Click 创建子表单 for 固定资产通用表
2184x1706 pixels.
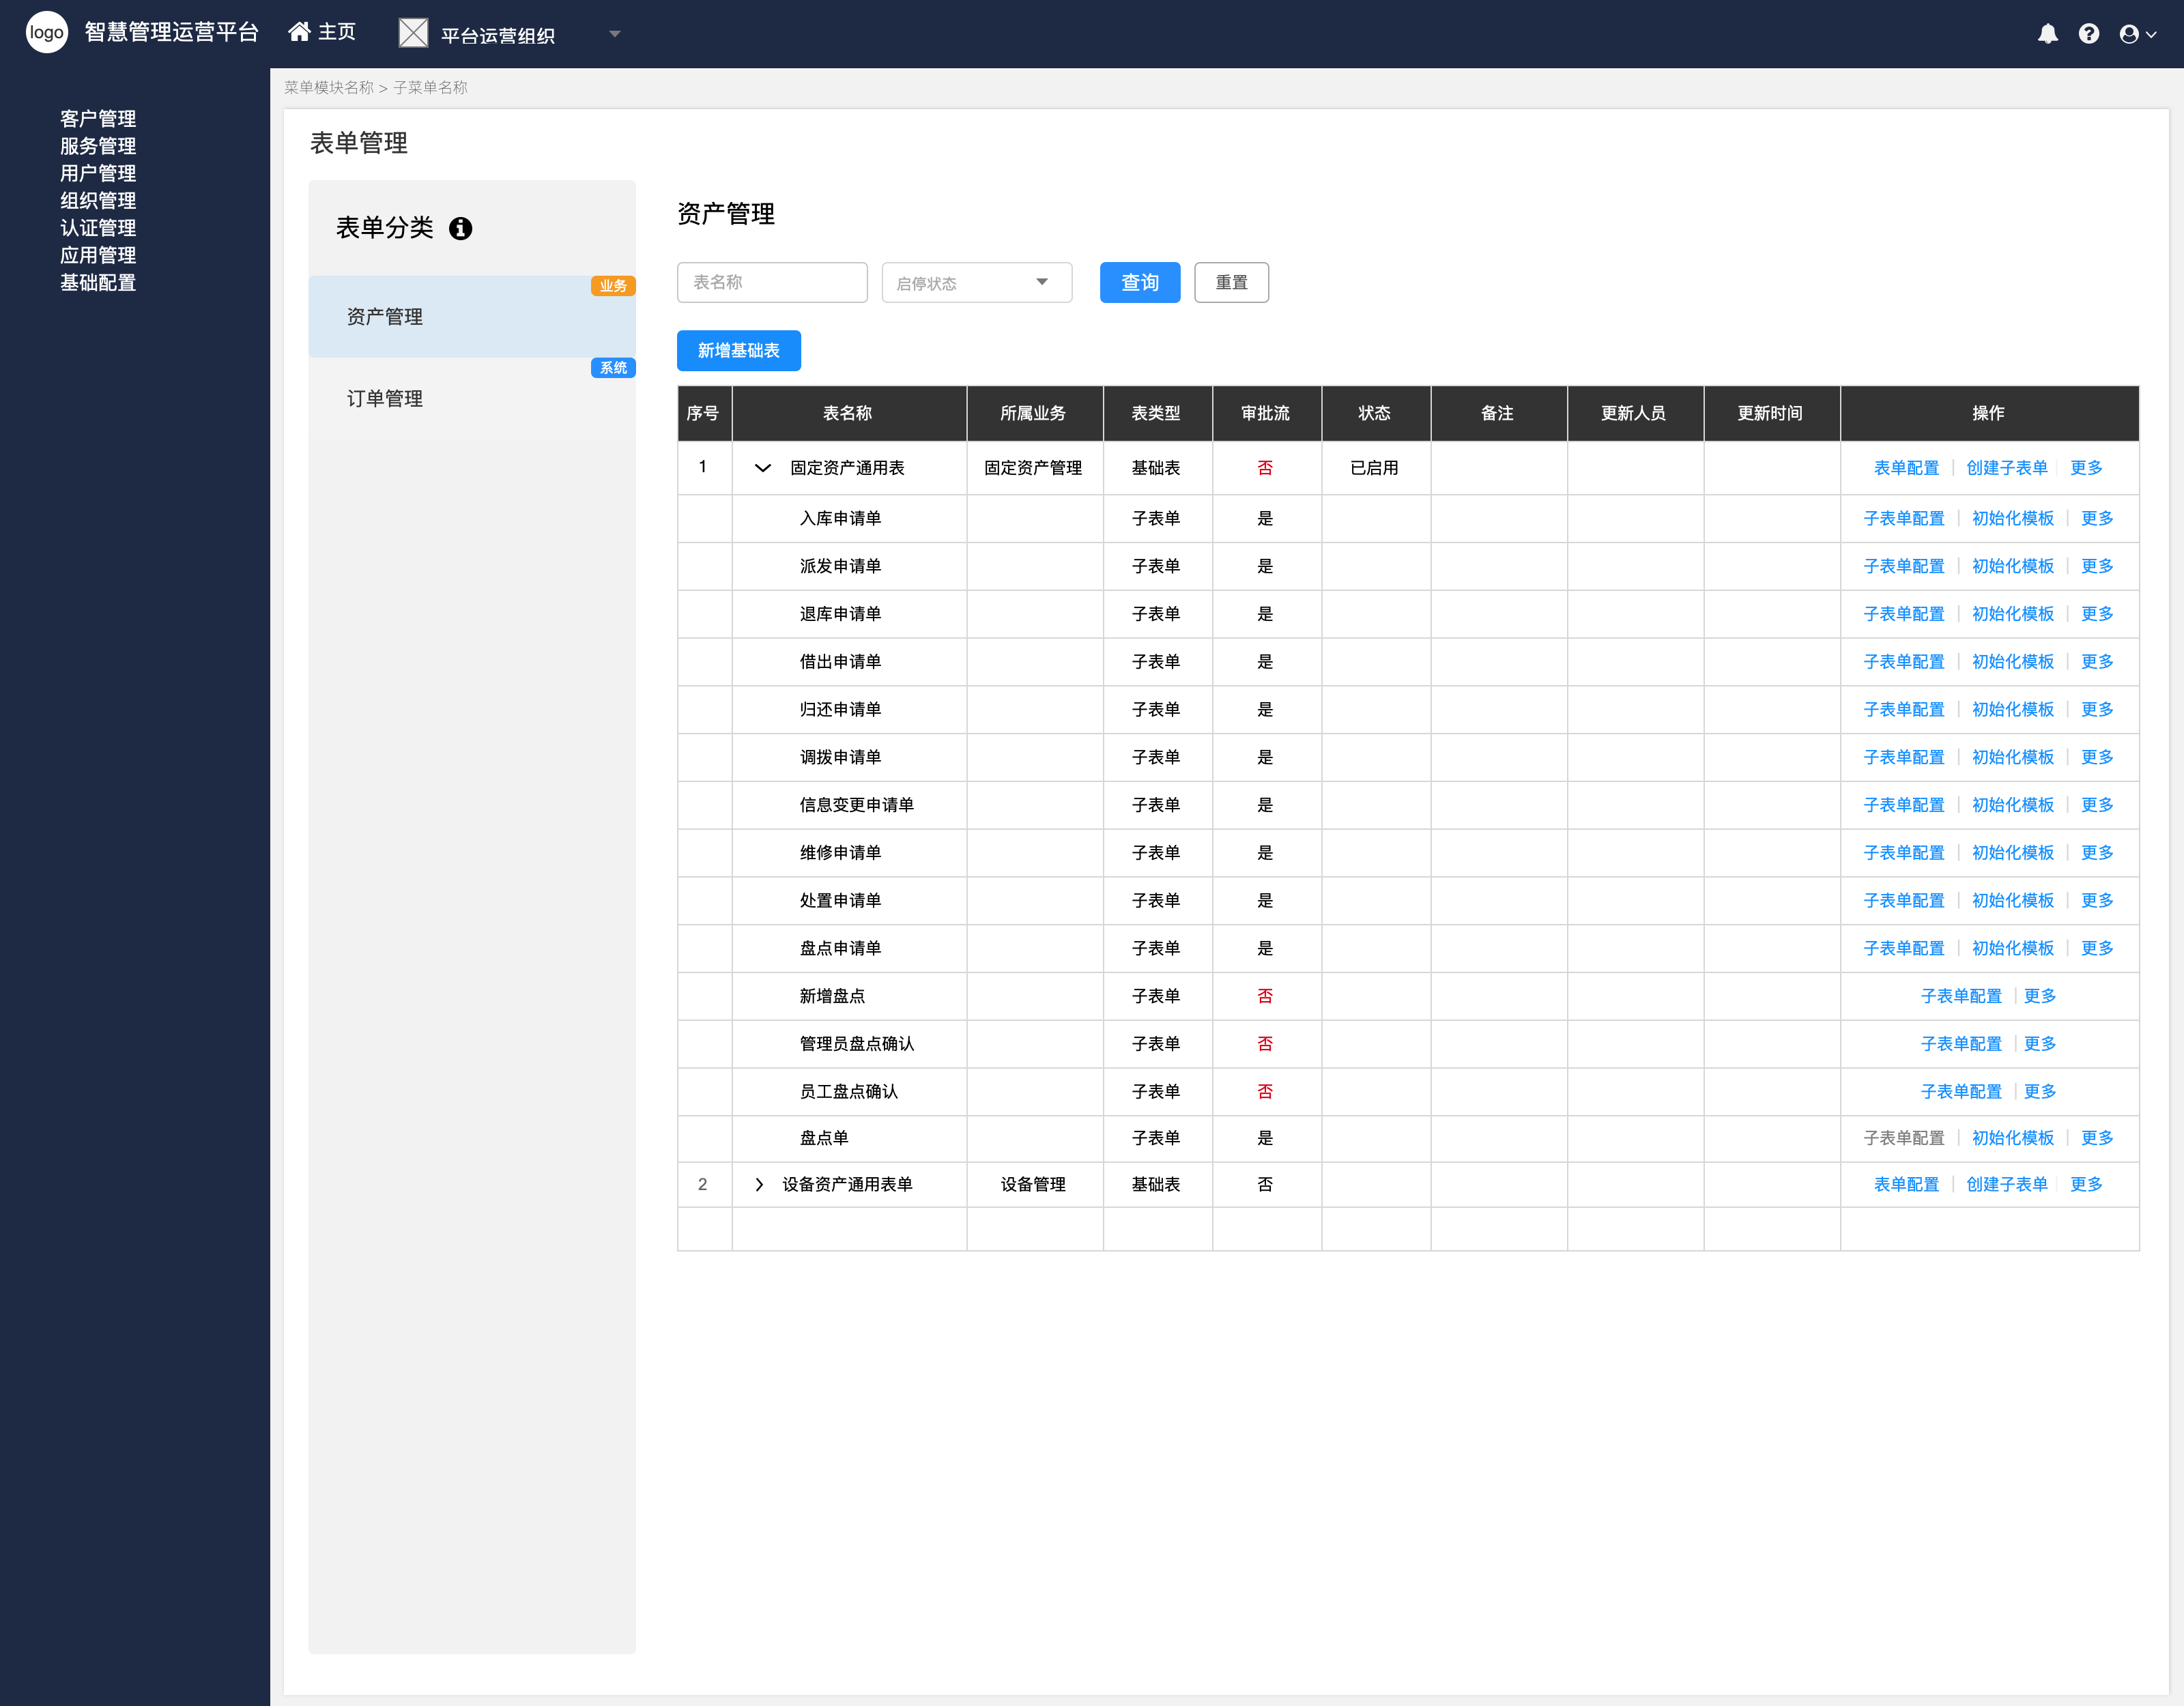(x=2007, y=468)
